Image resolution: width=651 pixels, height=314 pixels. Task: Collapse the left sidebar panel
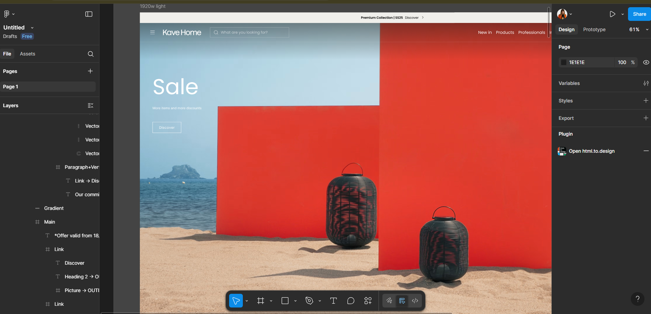point(89,14)
